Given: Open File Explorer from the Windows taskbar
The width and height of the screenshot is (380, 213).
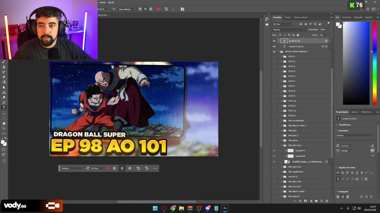Looking at the screenshot, I should (x=181, y=208).
